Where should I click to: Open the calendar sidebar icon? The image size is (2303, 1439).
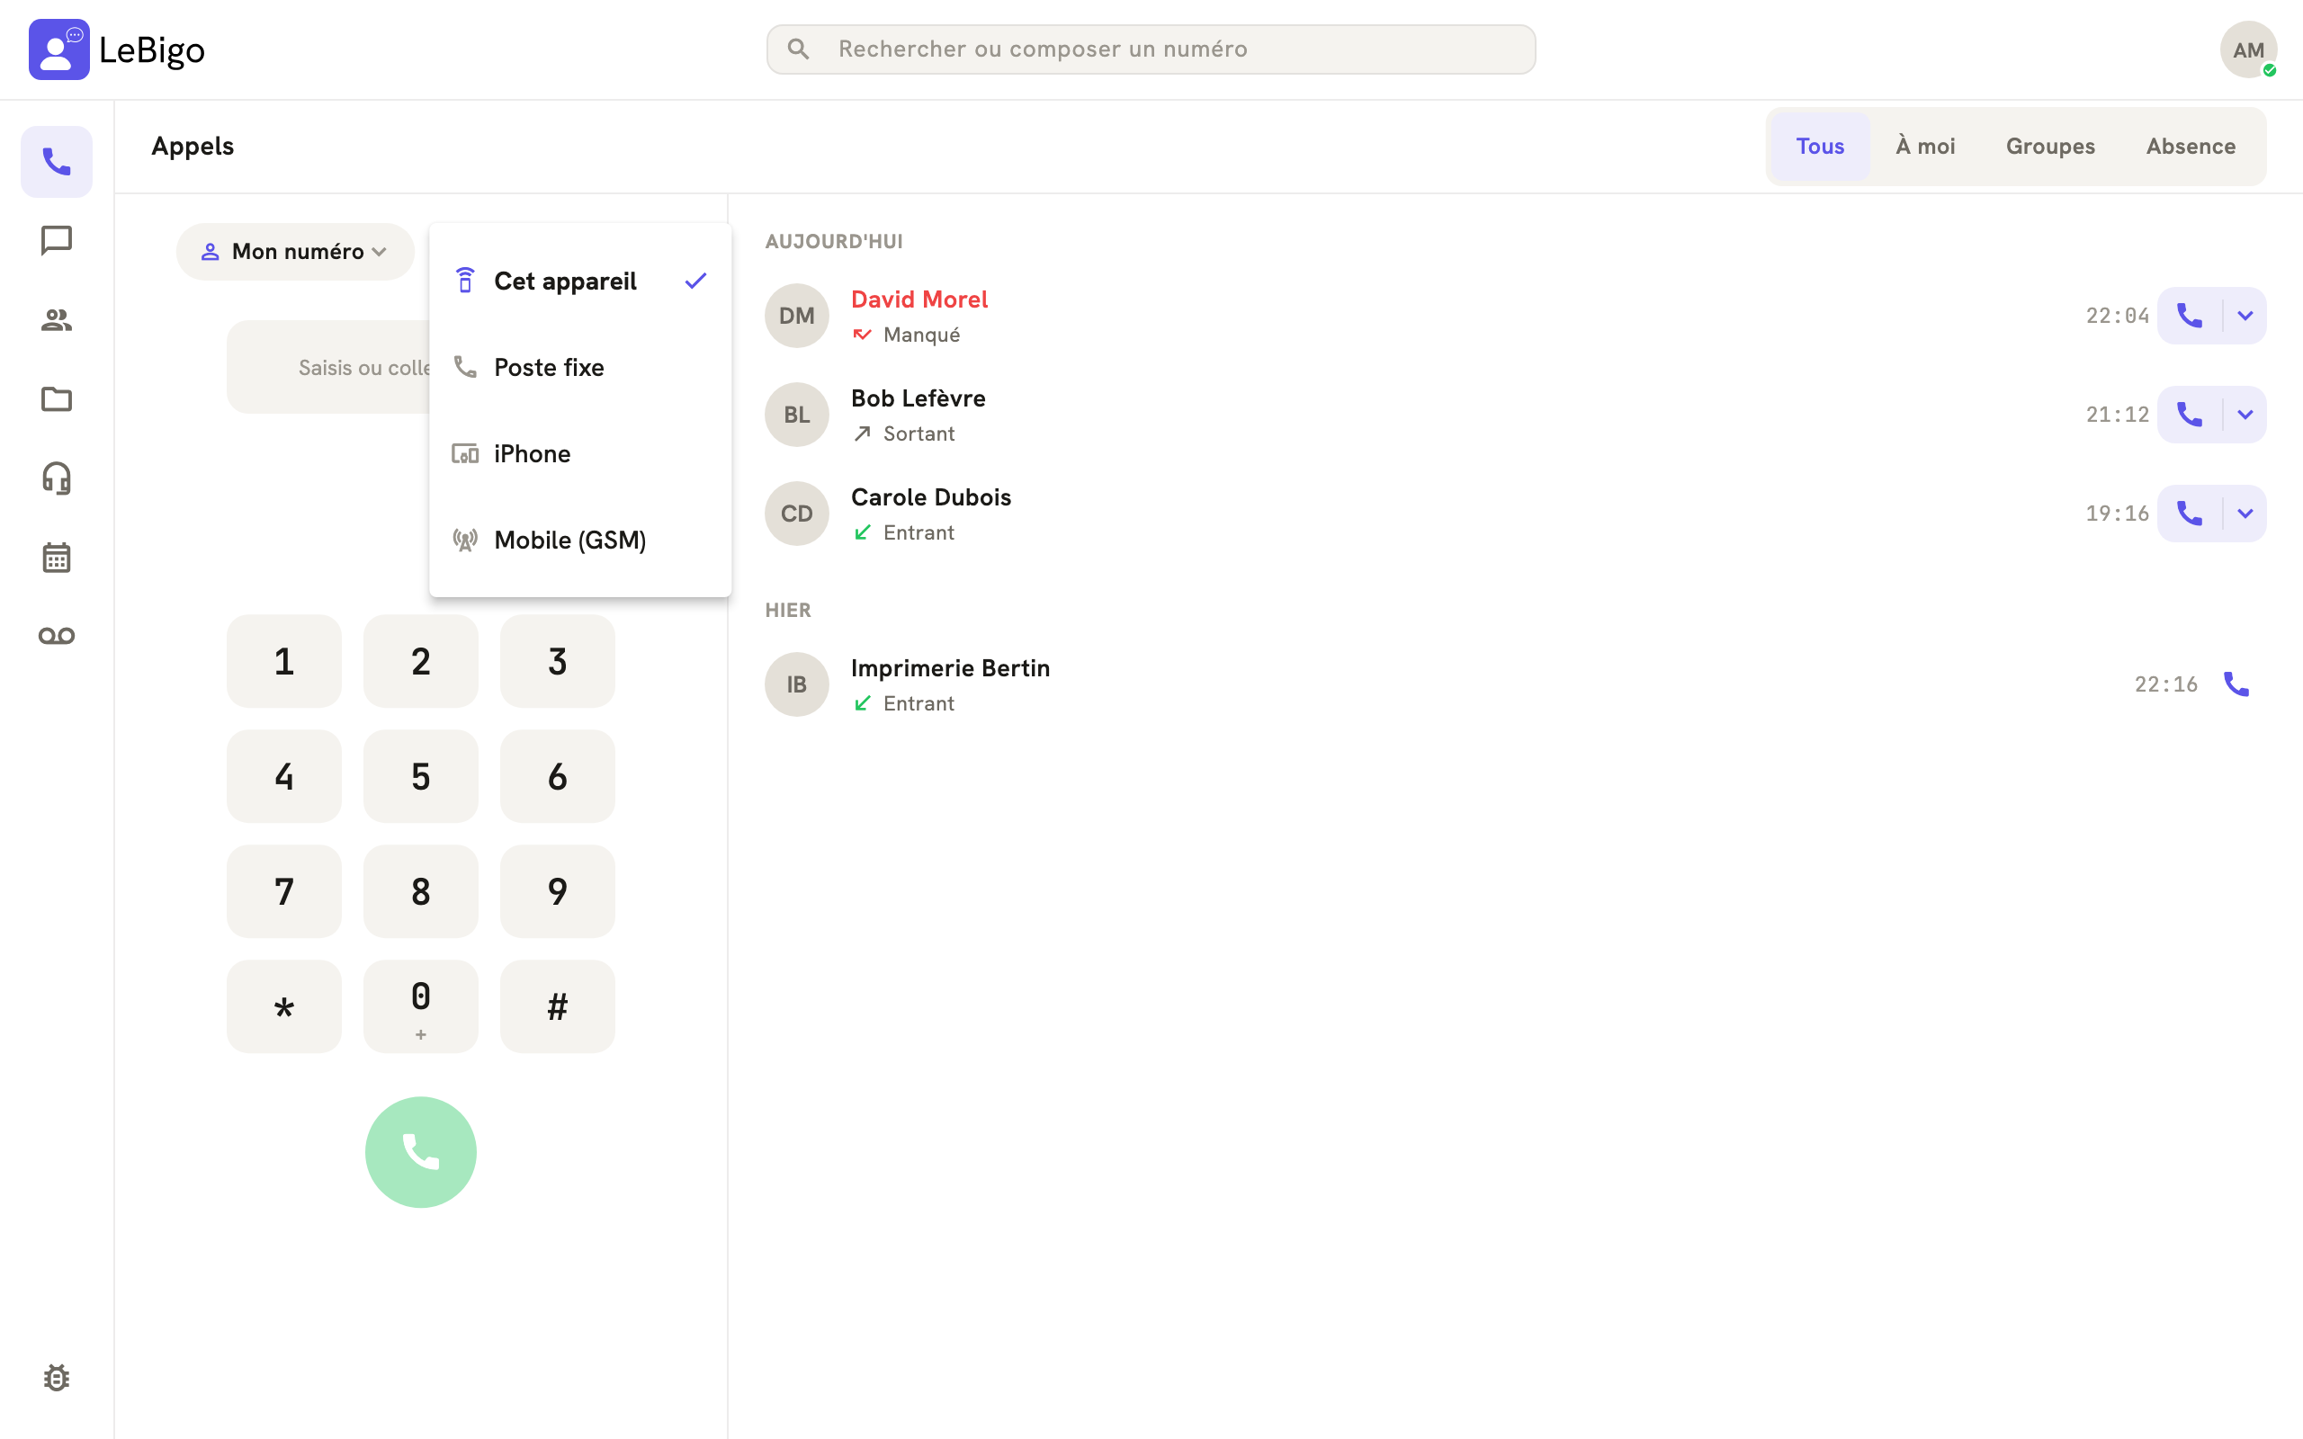click(56, 557)
